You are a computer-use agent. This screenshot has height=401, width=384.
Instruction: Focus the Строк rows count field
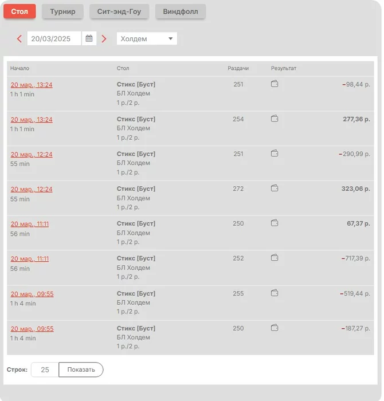click(x=45, y=370)
